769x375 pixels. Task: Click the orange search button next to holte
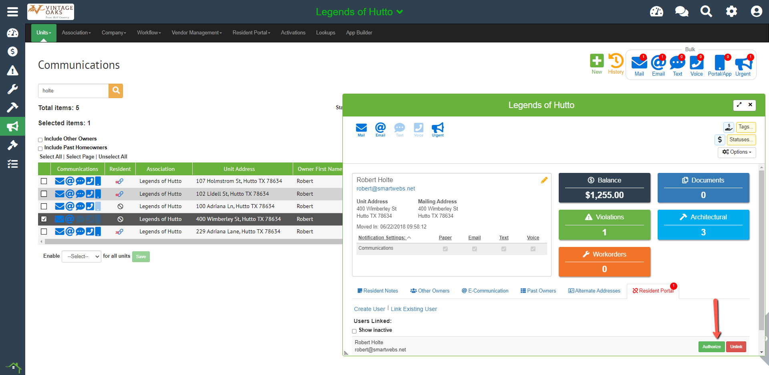click(x=116, y=90)
